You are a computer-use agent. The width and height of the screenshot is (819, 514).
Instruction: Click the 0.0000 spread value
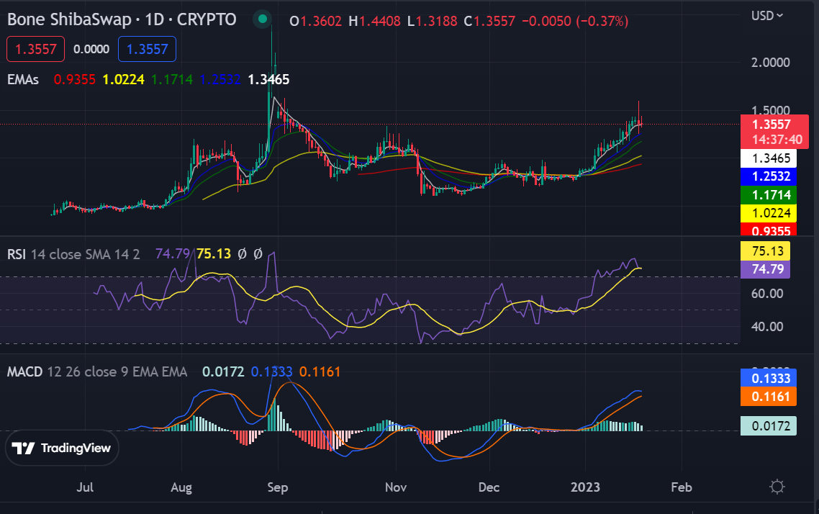91,49
